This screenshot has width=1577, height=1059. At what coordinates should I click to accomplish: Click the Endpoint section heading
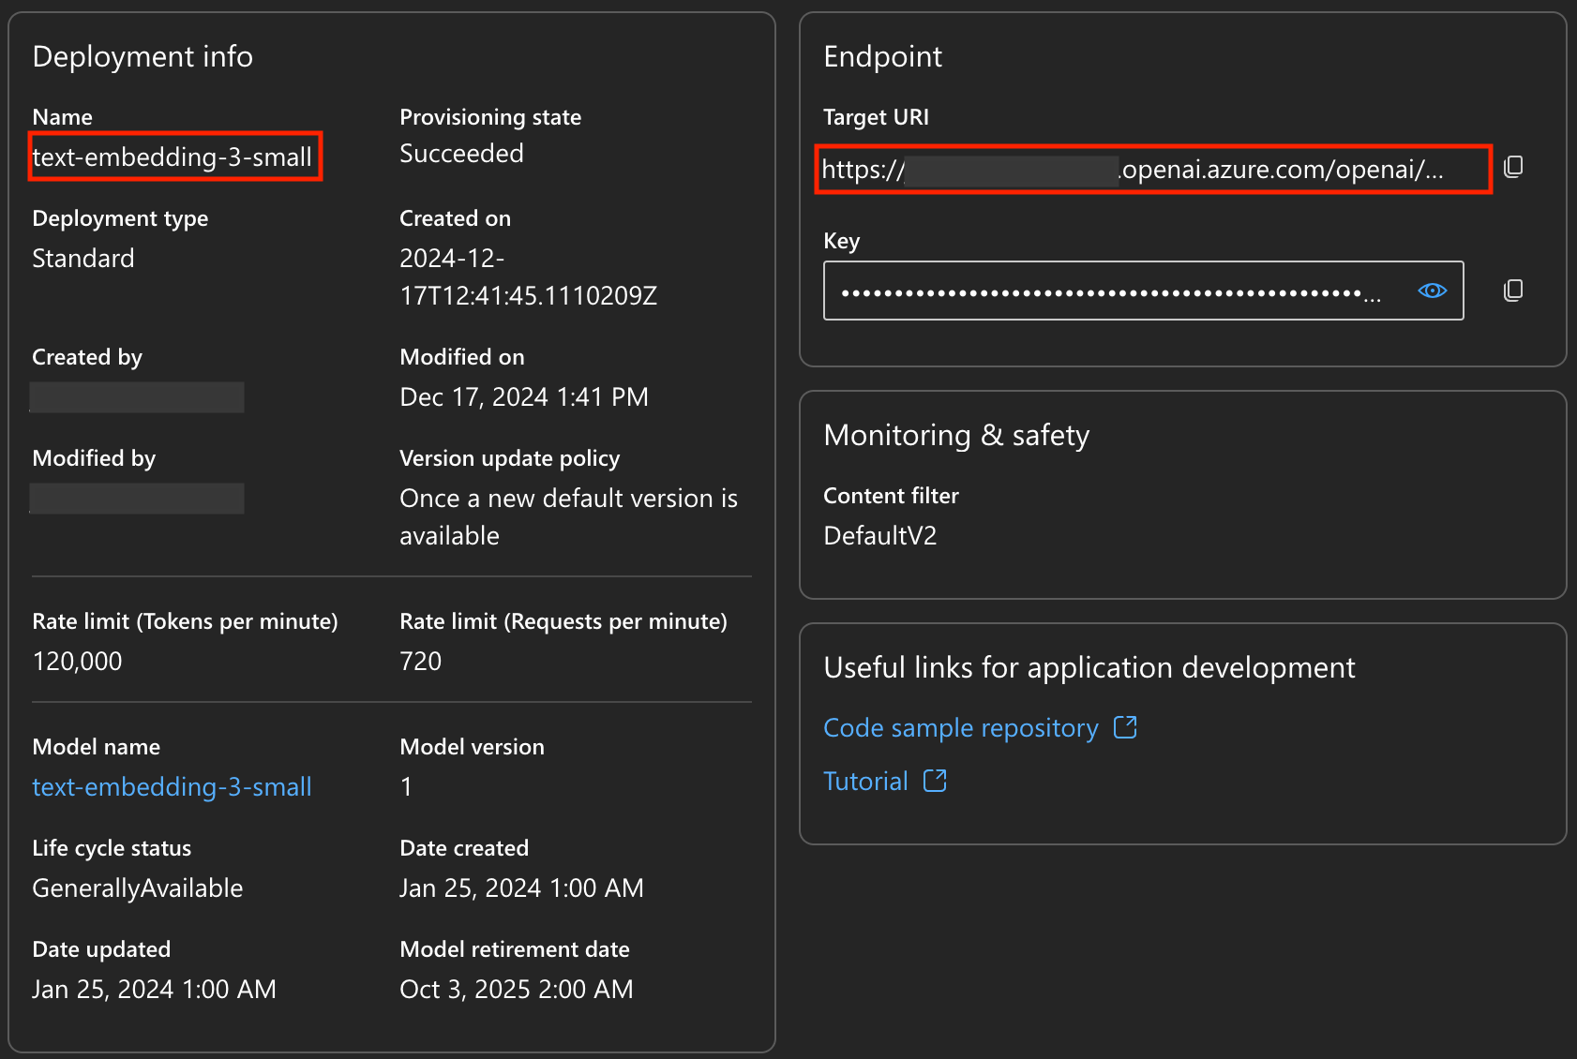[882, 56]
